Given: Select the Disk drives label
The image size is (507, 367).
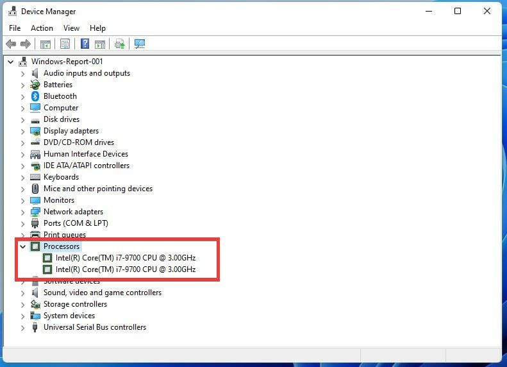Looking at the screenshot, I should (62, 119).
